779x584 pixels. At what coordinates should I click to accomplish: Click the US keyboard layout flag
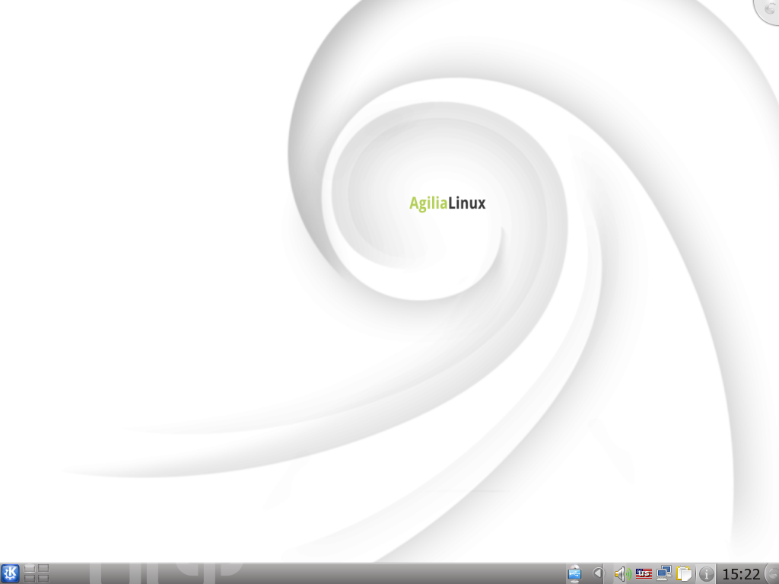(x=644, y=573)
